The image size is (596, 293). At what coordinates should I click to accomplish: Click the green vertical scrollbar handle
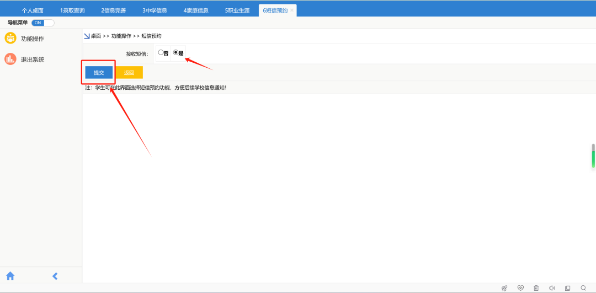[593, 157]
